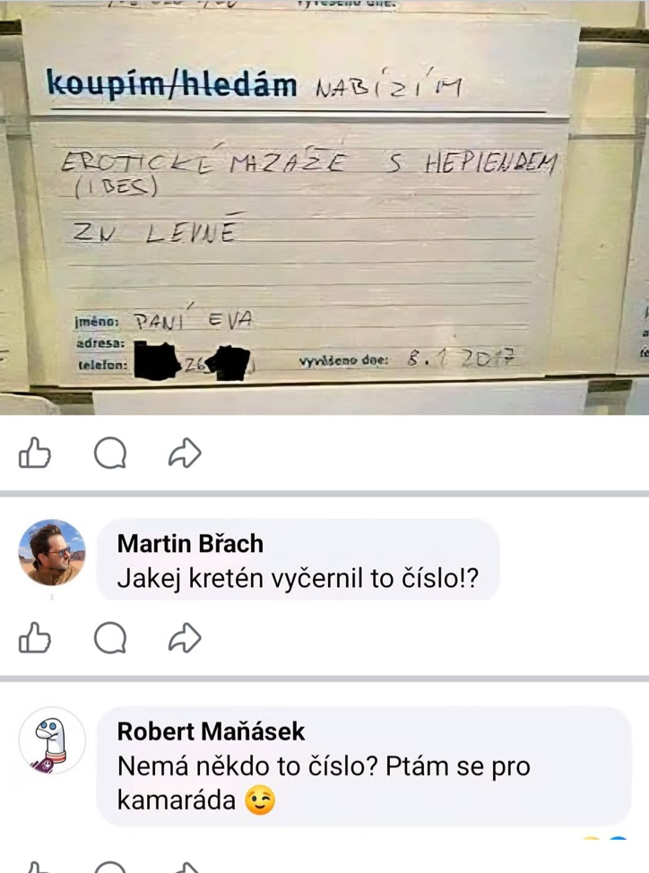Screen dimensions: 649x873
Task: Open the bulletin board notice photo
Action: tap(324, 207)
